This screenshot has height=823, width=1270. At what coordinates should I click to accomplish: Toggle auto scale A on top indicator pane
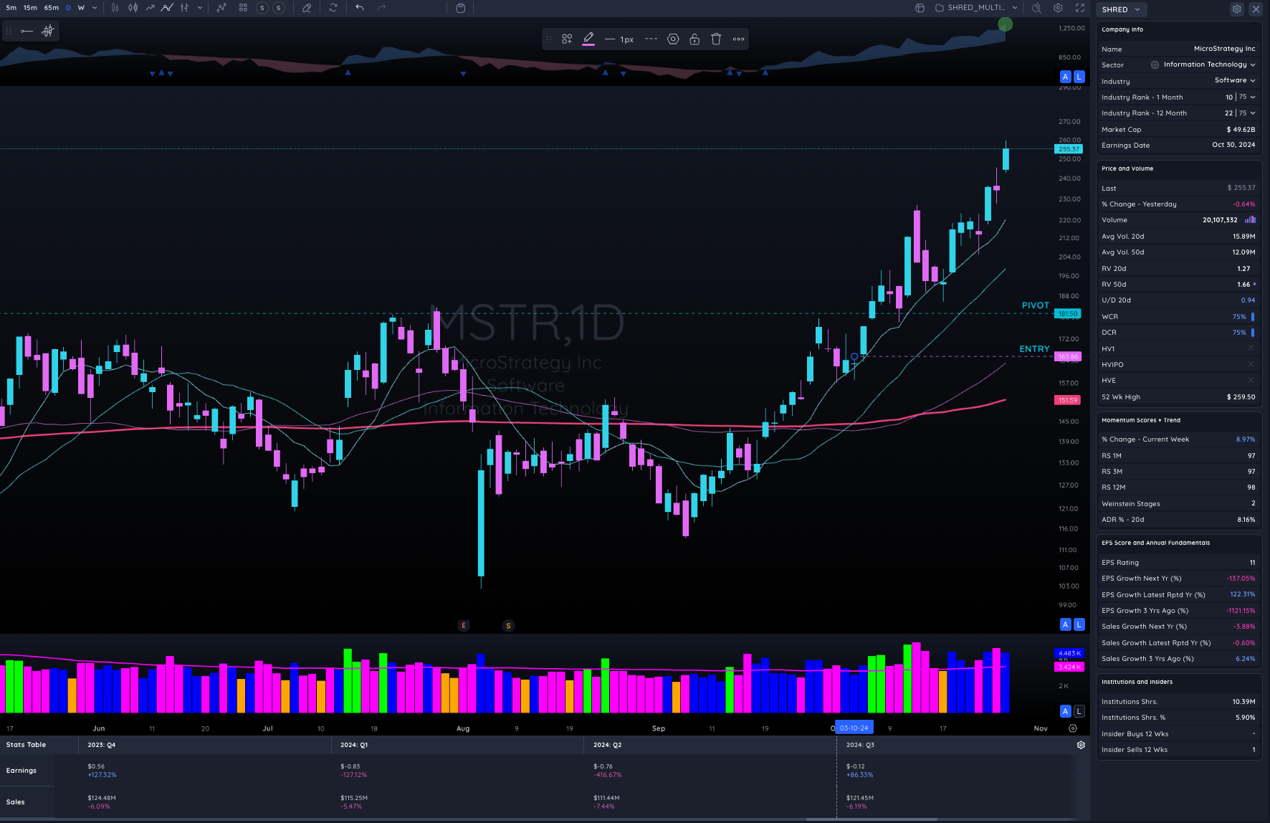[1066, 77]
